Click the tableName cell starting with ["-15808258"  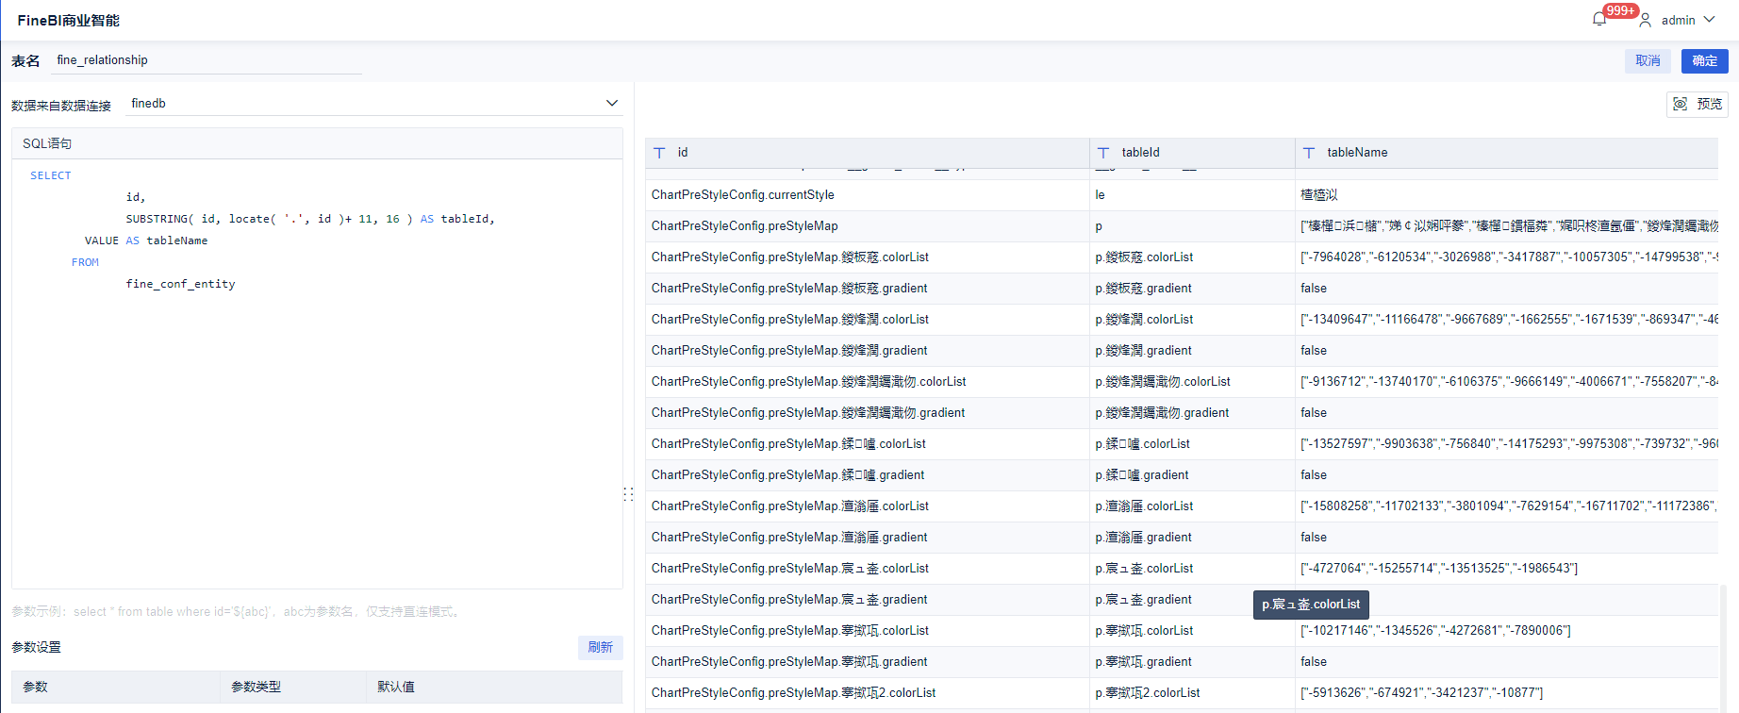(1507, 506)
